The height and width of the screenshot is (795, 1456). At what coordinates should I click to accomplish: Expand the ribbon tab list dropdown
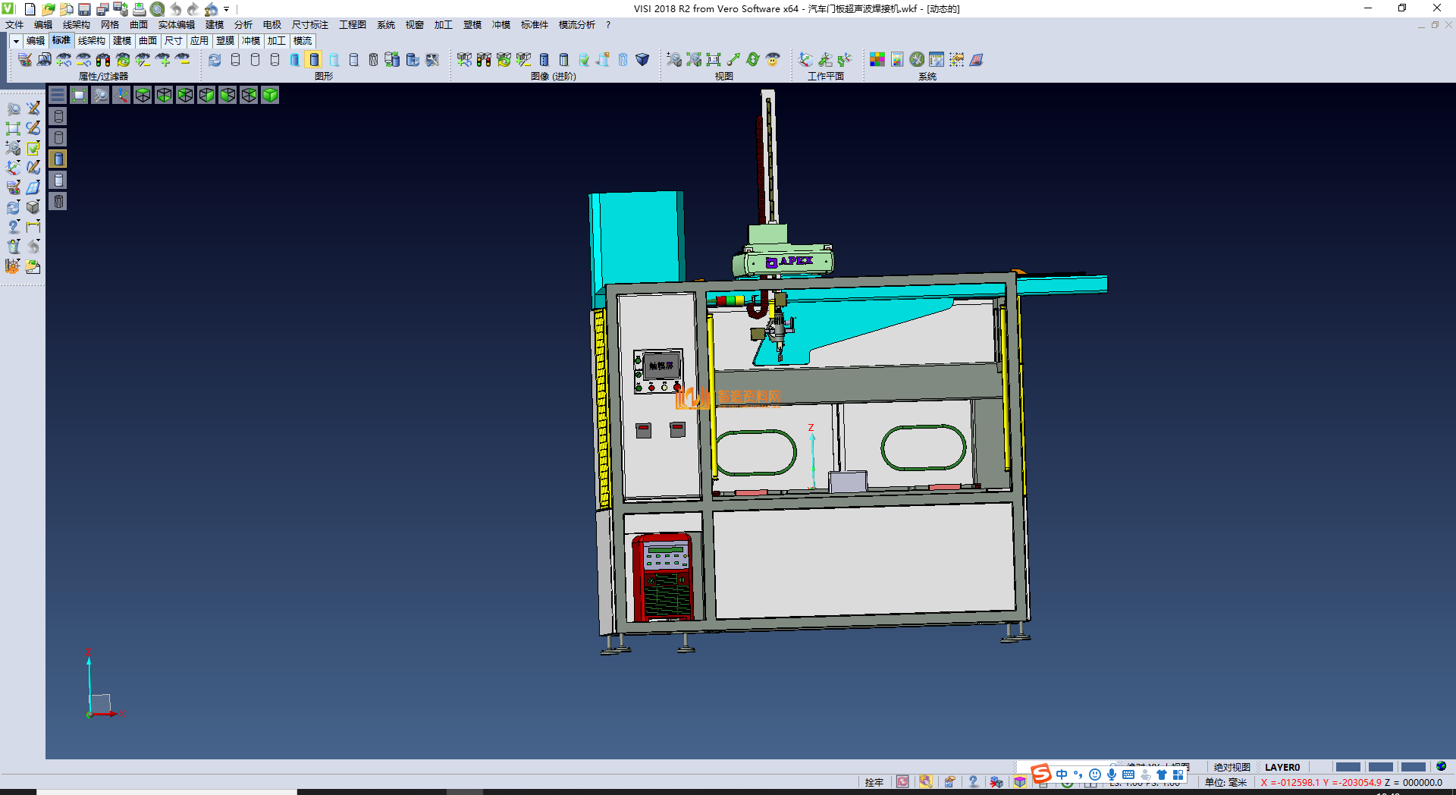pyautogui.click(x=15, y=41)
